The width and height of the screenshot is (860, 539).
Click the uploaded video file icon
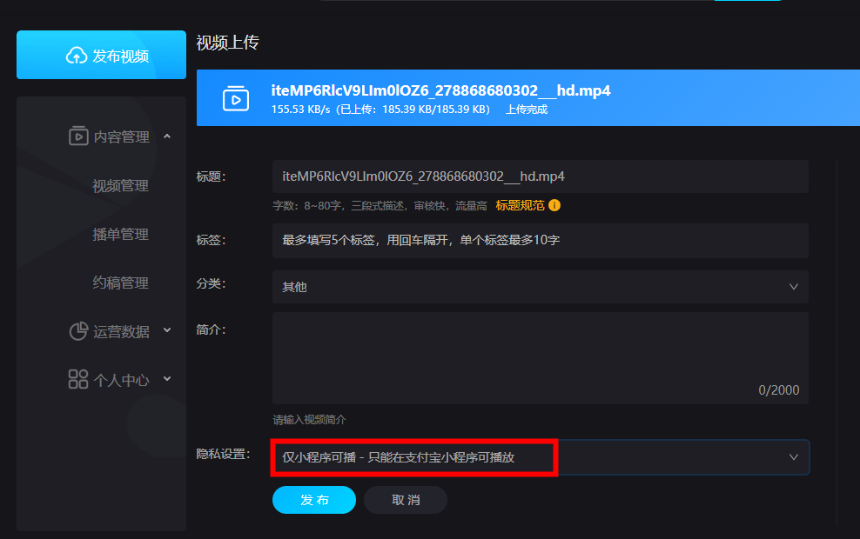pos(236,98)
